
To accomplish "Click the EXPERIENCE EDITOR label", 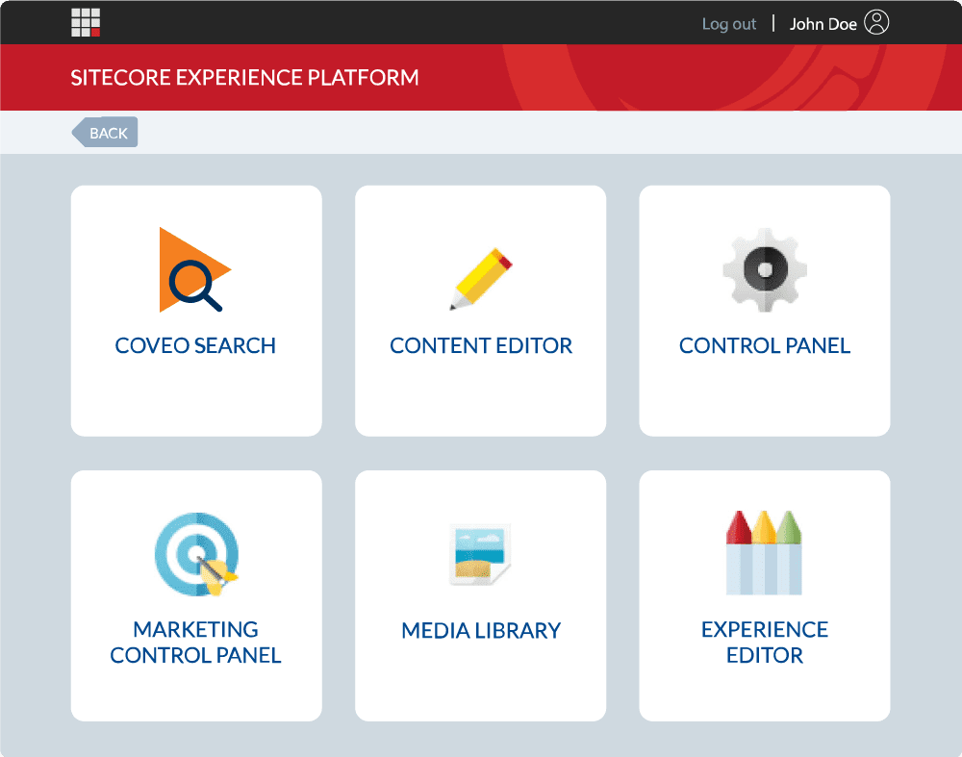I will (x=765, y=643).
